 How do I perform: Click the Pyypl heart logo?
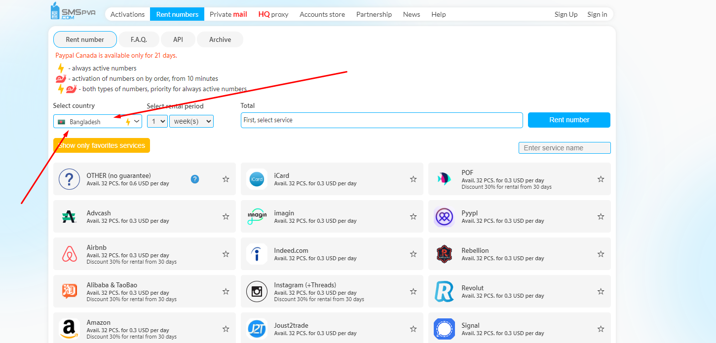pyautogui.click(x=444, y=216)
